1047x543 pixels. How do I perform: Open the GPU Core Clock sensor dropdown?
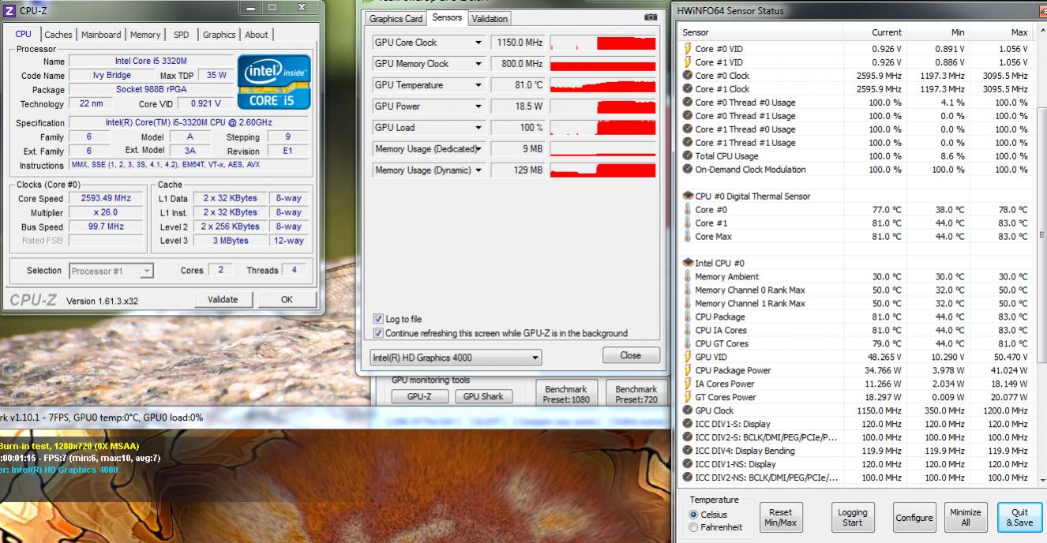click(x=478, y=43)
